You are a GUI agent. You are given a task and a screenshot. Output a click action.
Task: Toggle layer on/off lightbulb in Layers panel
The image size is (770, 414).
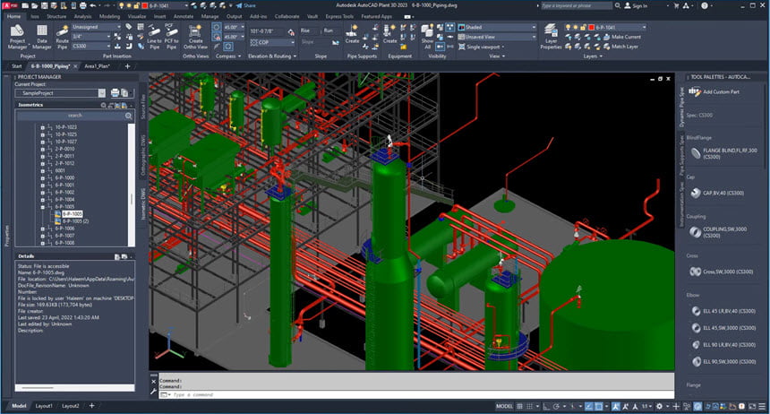pos(569,27)
